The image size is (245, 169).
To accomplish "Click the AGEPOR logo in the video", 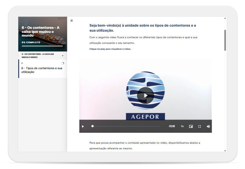I will coord(145,96).
